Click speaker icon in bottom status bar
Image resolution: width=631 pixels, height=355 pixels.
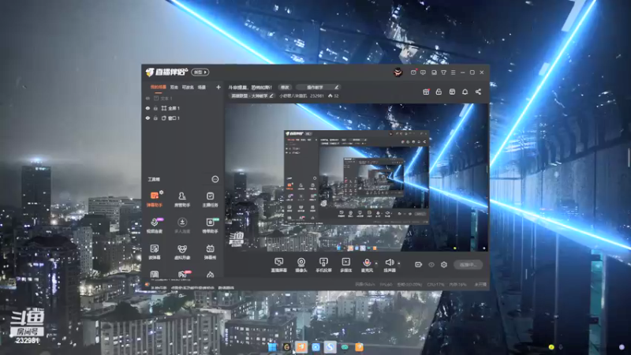pos(147,285)
